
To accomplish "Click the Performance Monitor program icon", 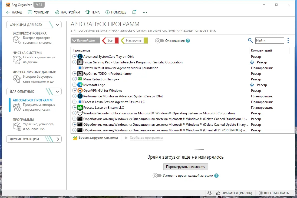I will (80, 96).
